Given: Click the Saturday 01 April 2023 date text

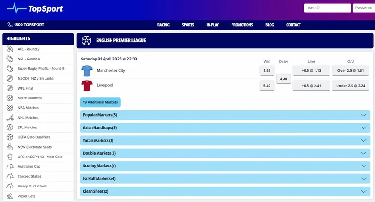Looking at the screenshot, I should [109, 59].
